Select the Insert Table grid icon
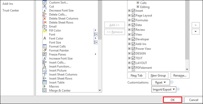Viewport: 203px width, 104px height. pyautogui.click(x=45, y=82)
